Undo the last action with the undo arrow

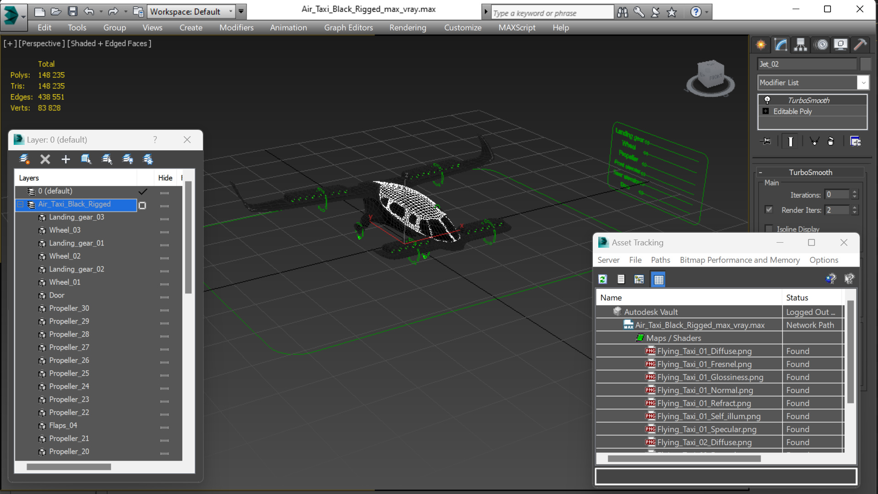[x=89, y=11]
